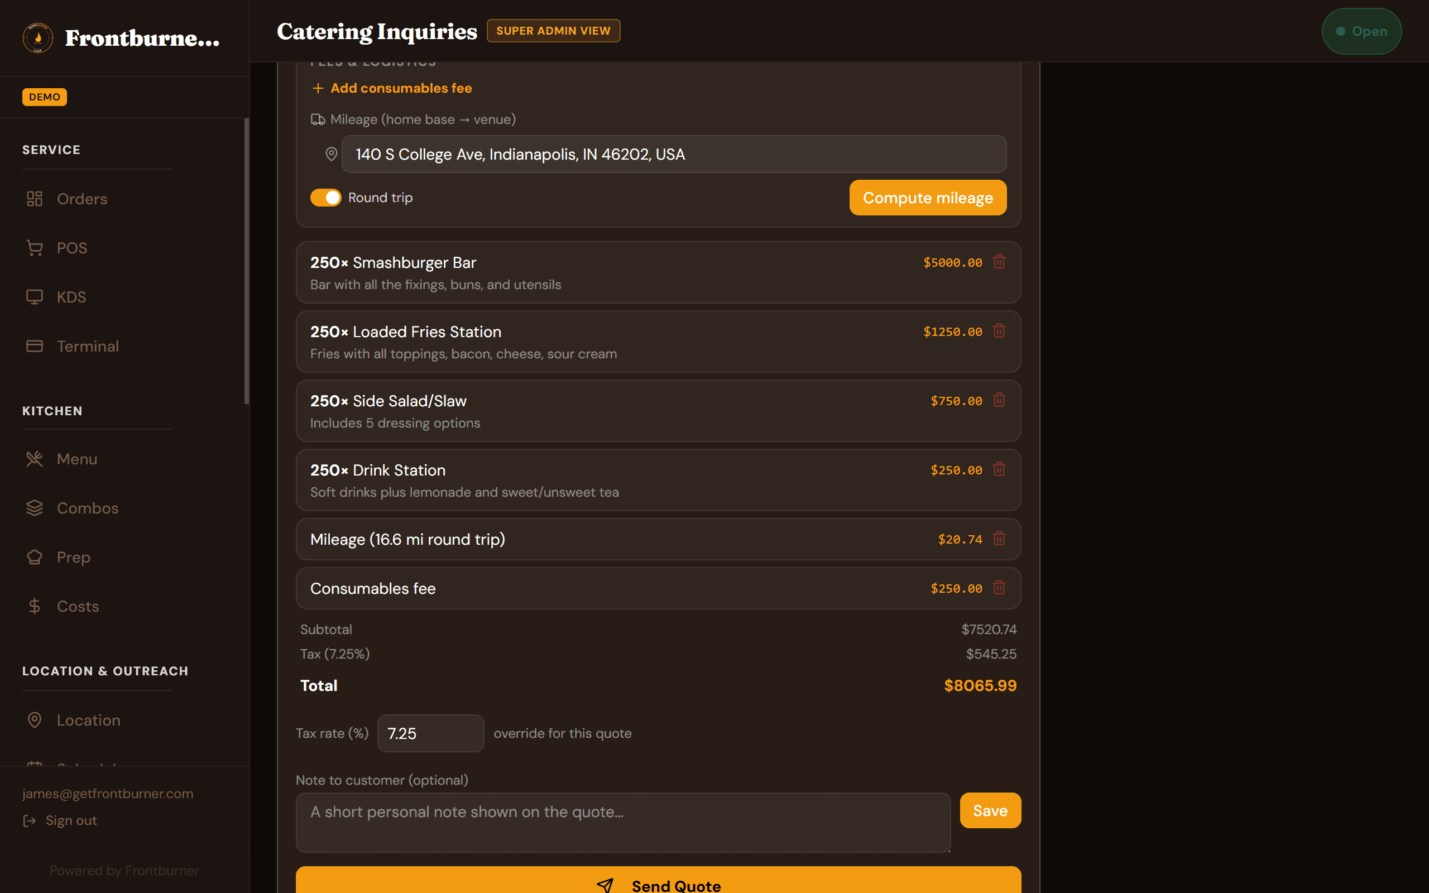Click the plus icon for consumables fee
1429x893 pixels.
point(318,88)
